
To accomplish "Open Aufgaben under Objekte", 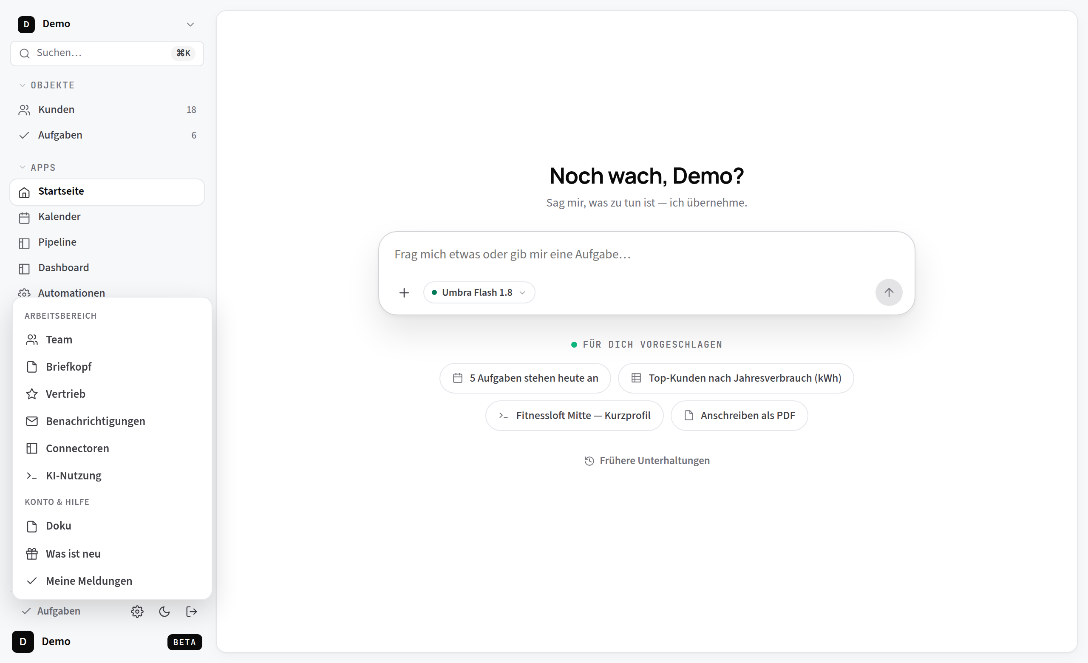I will click(x=107, y=135).
